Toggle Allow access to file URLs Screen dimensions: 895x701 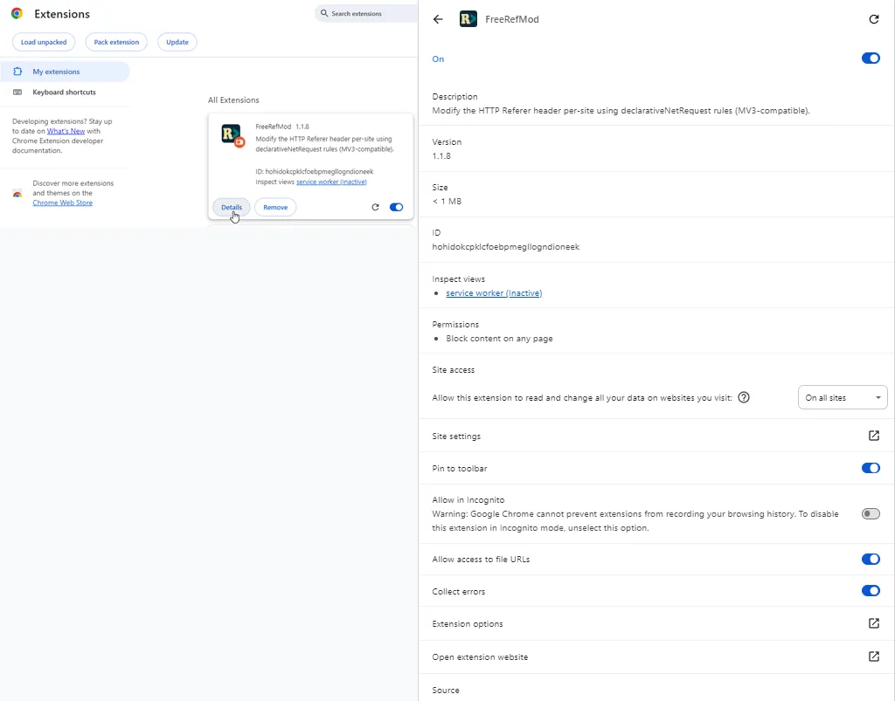(x=870, y=559)
